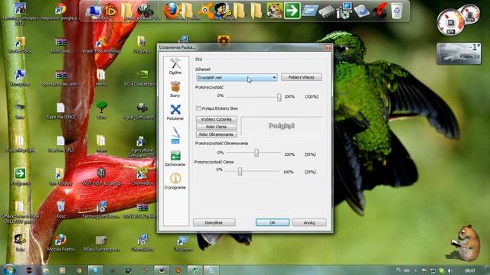Click the Kolor Cienia button
490x275 pixels.
(x=216, y=127)
